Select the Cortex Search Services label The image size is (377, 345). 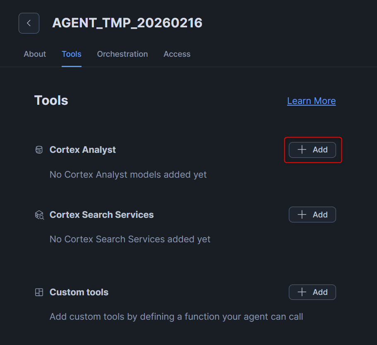click(102, 215)
